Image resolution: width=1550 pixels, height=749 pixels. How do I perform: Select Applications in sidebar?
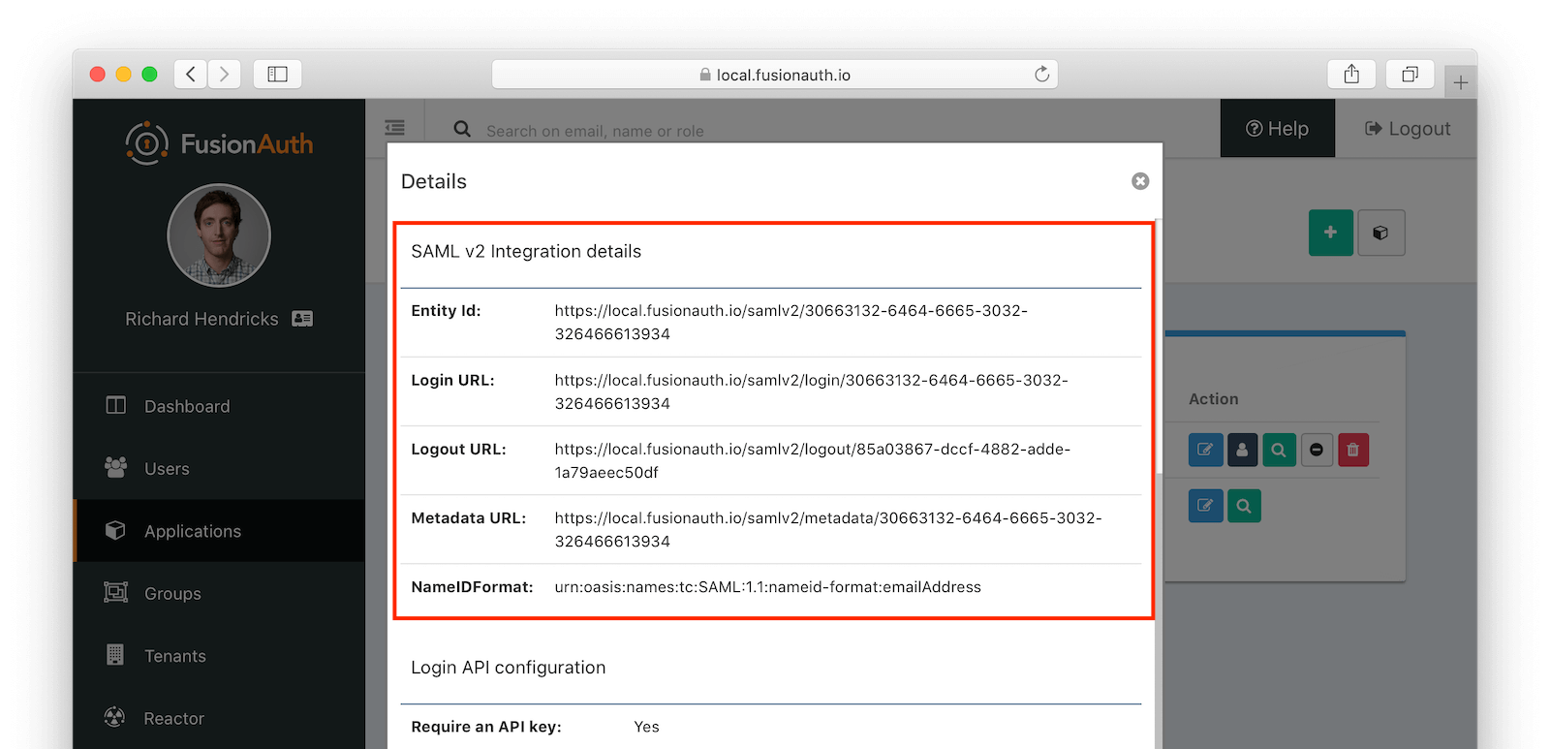point(219,531)
